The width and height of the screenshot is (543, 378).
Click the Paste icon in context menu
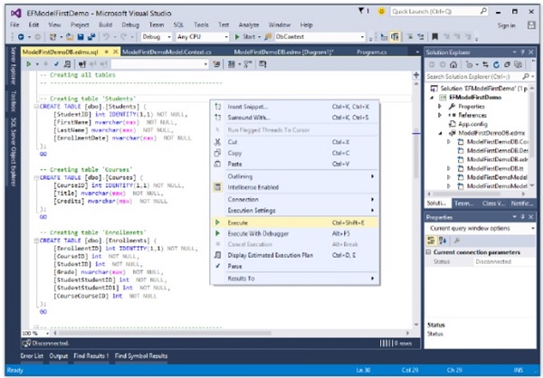[217, 164]
